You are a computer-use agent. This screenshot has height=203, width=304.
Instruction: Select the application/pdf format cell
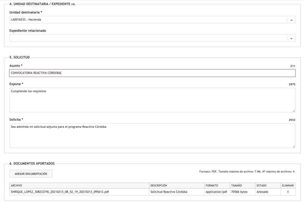[x=216, y=192]
